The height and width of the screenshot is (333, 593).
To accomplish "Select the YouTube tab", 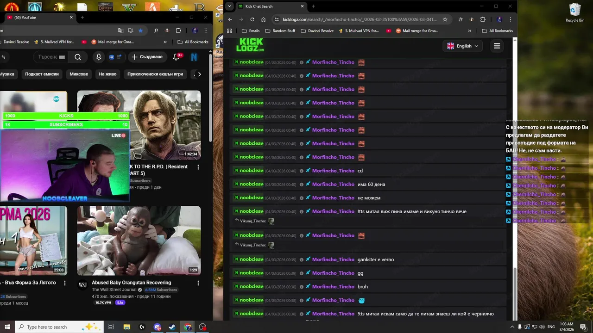I will 39,17.
